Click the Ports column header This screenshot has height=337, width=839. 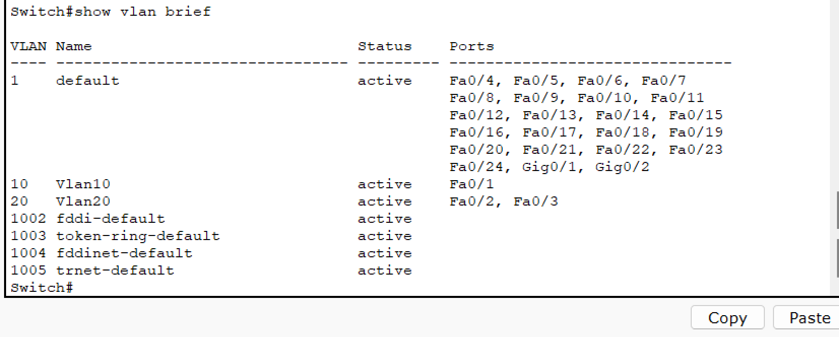(472, 46)
